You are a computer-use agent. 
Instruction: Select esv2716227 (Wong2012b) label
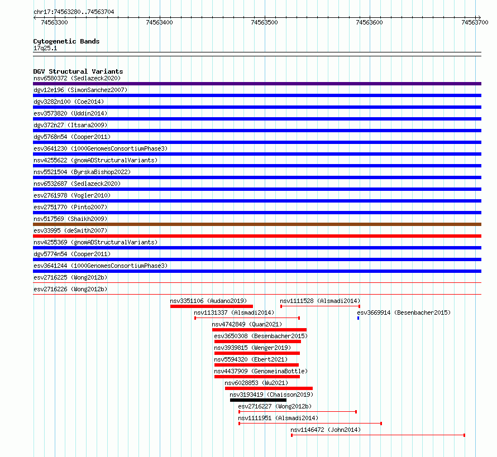click(x=275, y=406)
